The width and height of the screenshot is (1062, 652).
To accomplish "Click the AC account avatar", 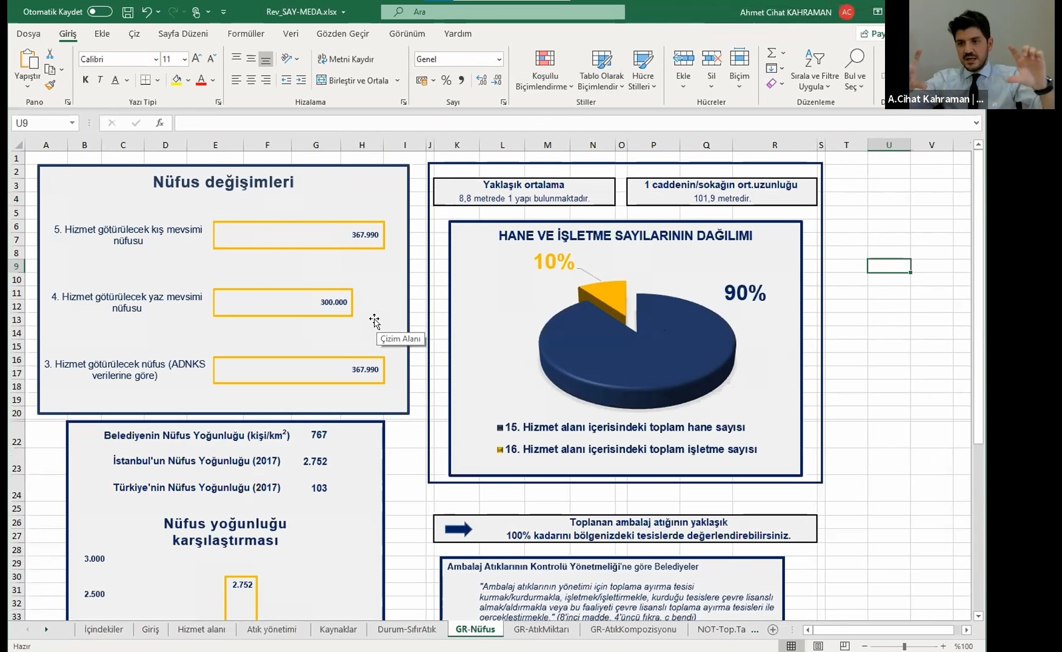I will pos(846,12).
